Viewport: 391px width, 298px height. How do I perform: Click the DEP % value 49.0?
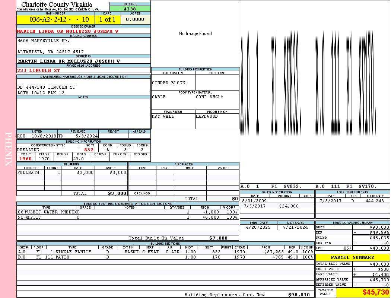(78, 159)
